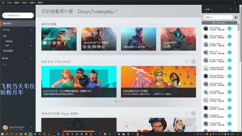Pop out the friends panel
The width and height of the screenshot is (242, 136).
coord(231,9)
